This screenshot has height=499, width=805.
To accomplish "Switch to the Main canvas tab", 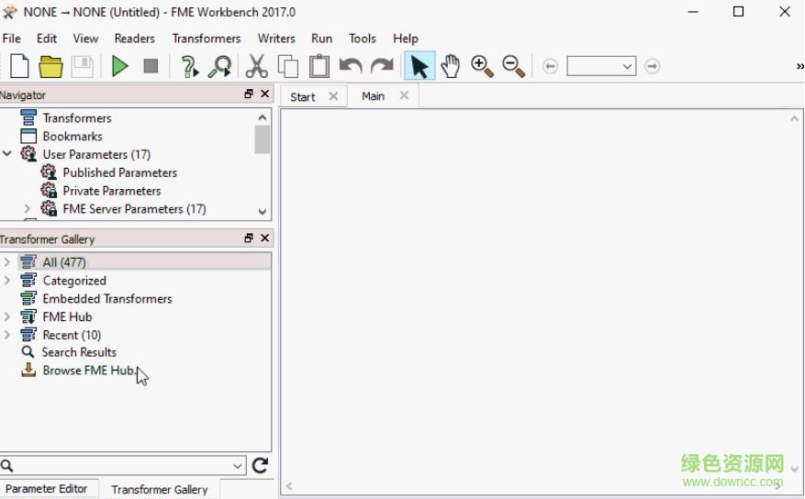I will [374, 96].
